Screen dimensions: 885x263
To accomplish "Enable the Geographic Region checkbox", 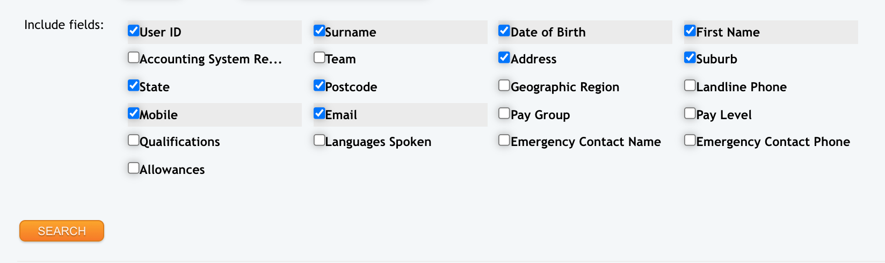I will [504, 85].
